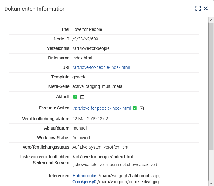Toggle the green check in Erzeugte Seiten row
This screenshot has height=186, width=214.
tap(135, 108)
